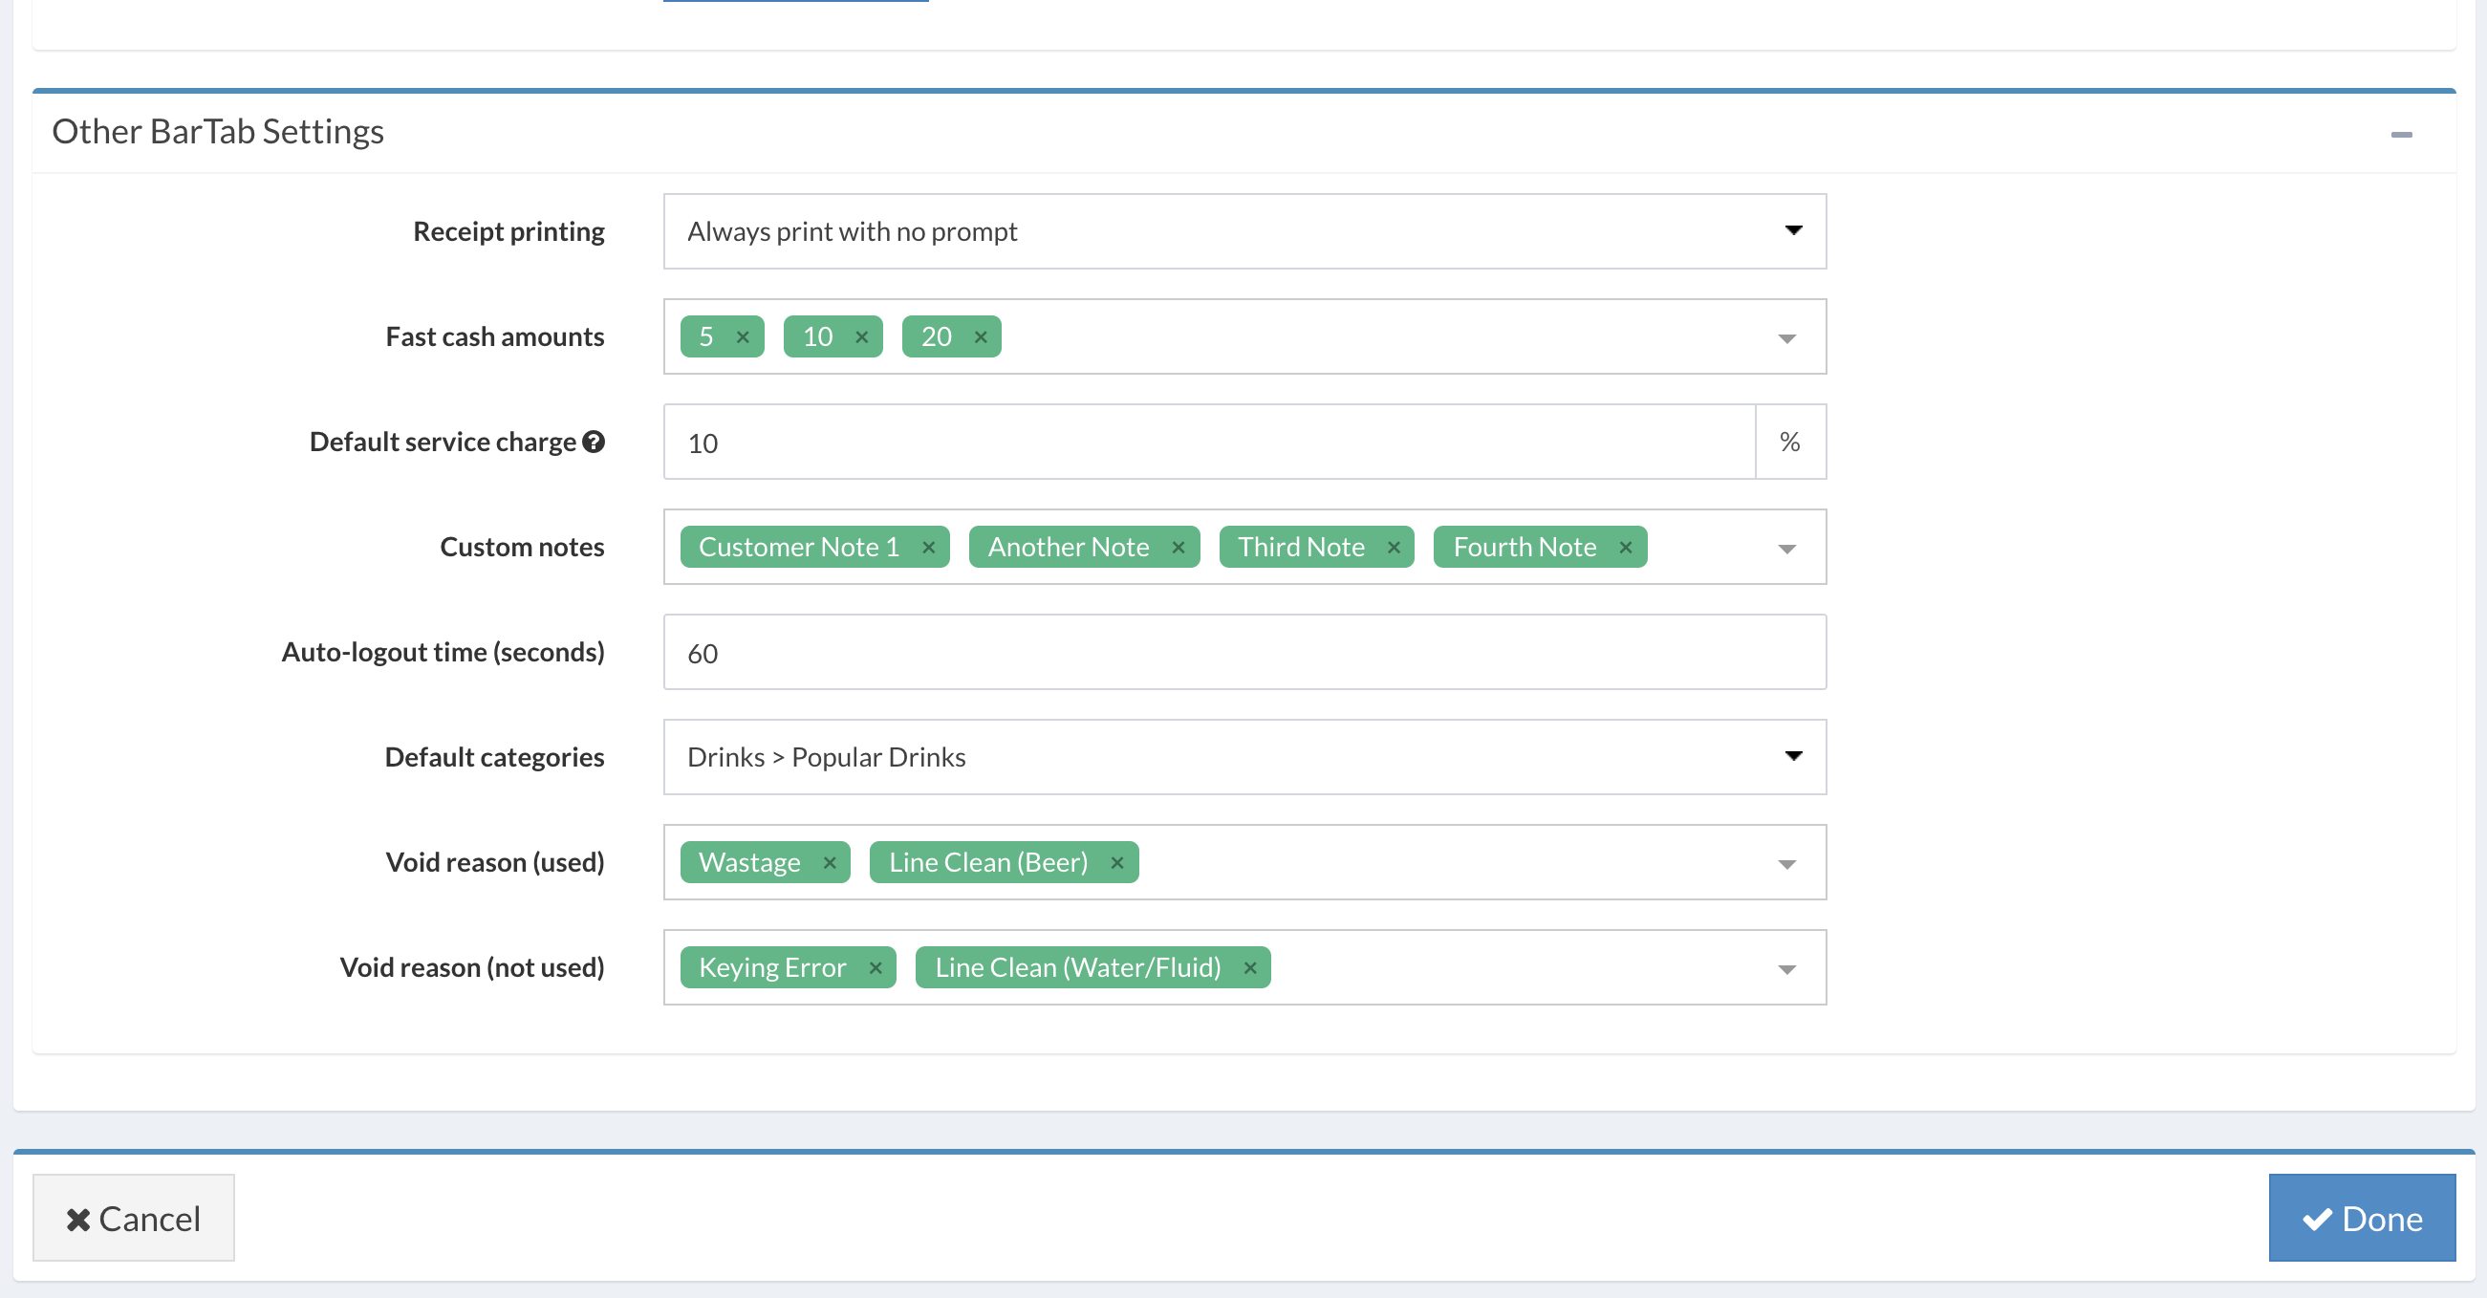The height and width of the screenshot is (1298, 2487).
Task: Remove Line Clean (Water/Fluid) tag
Action: click(x=1249, y=967)
